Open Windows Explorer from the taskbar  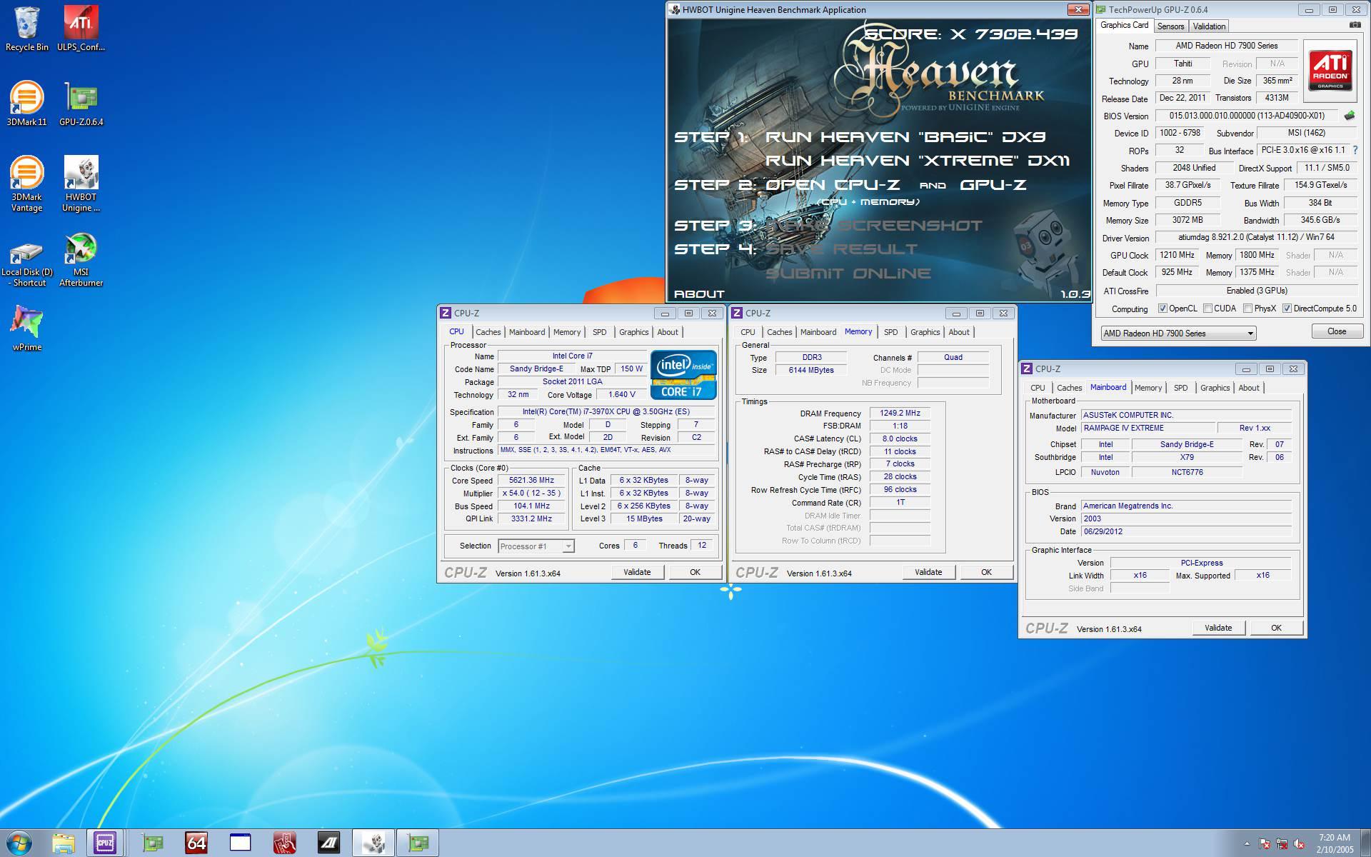pyautogui.click(x=63, y=843)
